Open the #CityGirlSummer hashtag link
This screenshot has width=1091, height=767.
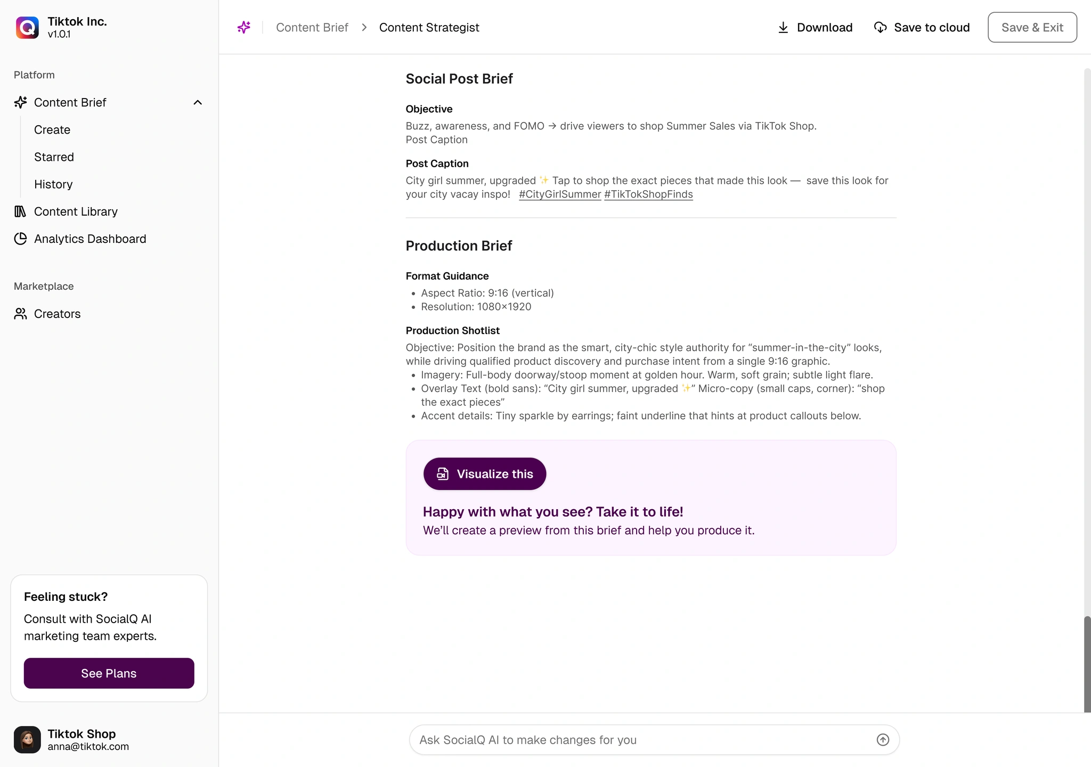click(x=559, y=194)
